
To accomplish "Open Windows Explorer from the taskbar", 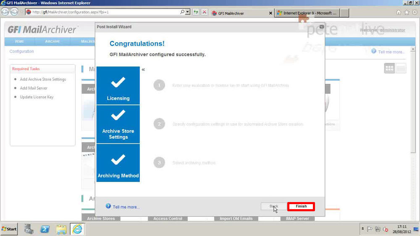I will click(61, 229).
